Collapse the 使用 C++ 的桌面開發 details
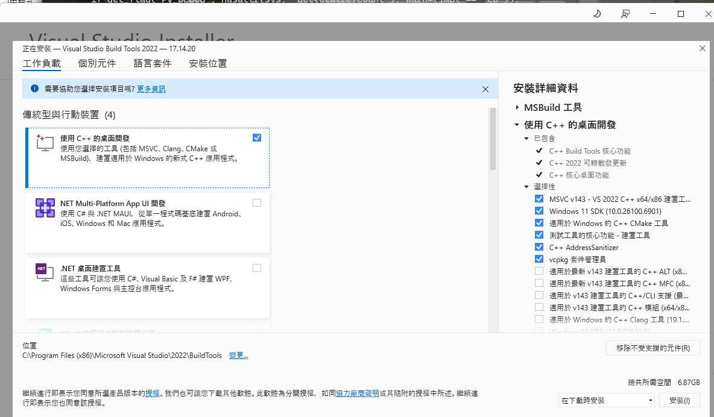714x417 pixels. coord(517,125)
